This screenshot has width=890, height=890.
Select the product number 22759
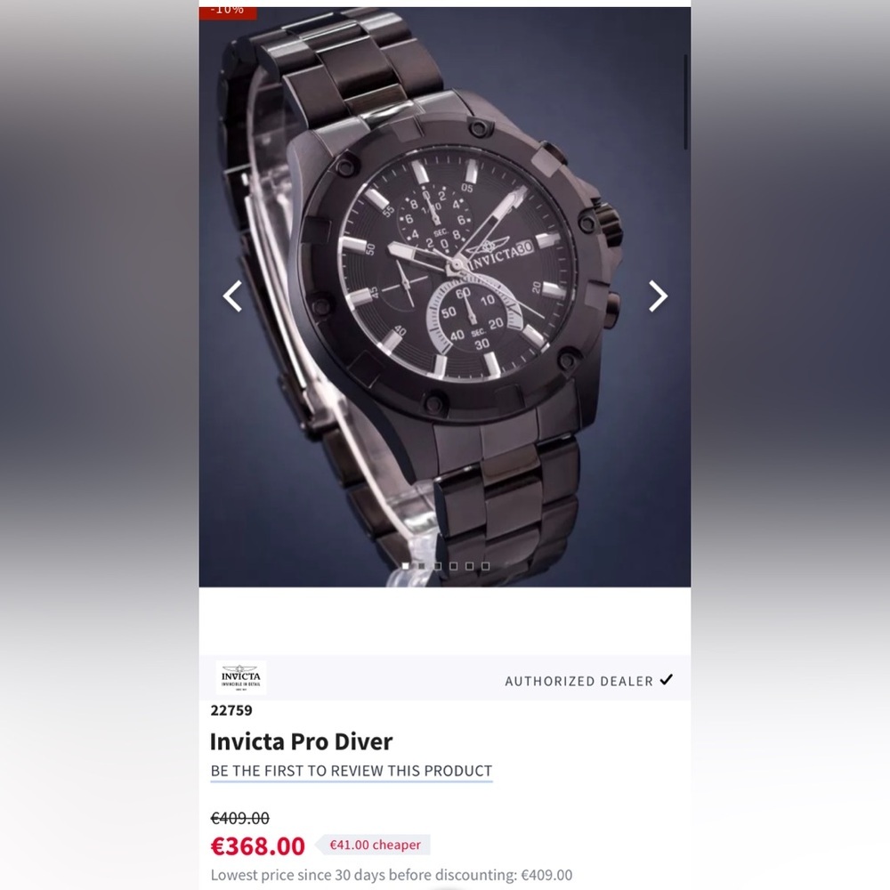point(231,710)
